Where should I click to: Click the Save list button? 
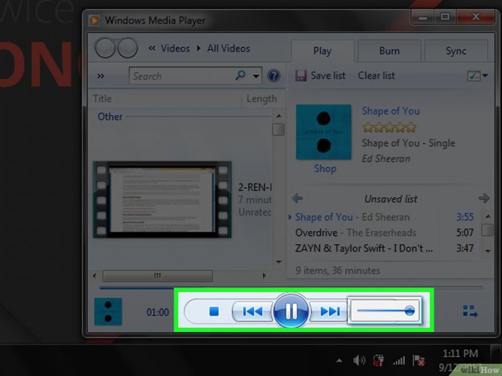point(320,76)
